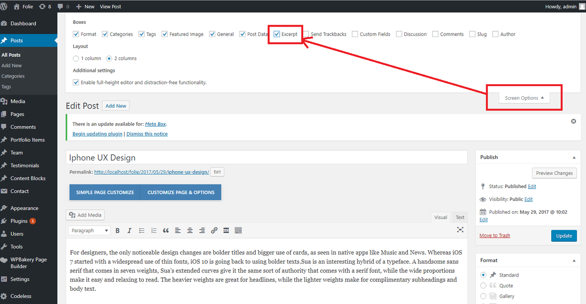Click the Contact envelope icon in sidebar

coord(5,191)
